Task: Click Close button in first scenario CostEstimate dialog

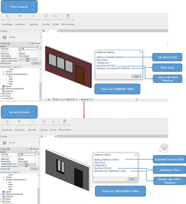Action: [136, 76]
